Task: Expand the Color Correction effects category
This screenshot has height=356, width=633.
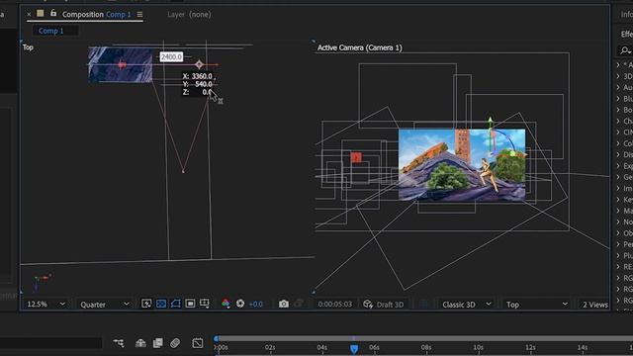Action: [x=618, y=143]
